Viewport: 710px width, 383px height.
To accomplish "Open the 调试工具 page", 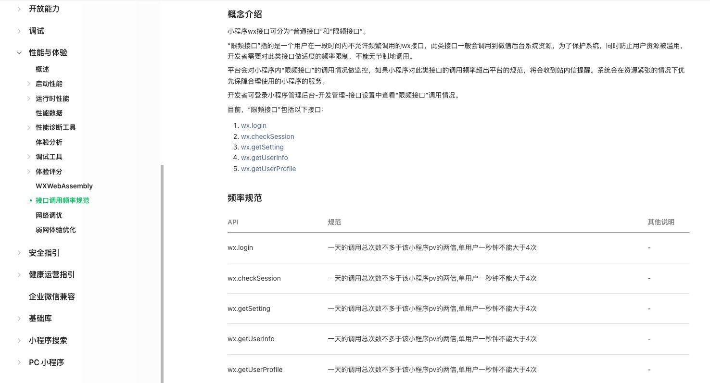I will point(49,157).
